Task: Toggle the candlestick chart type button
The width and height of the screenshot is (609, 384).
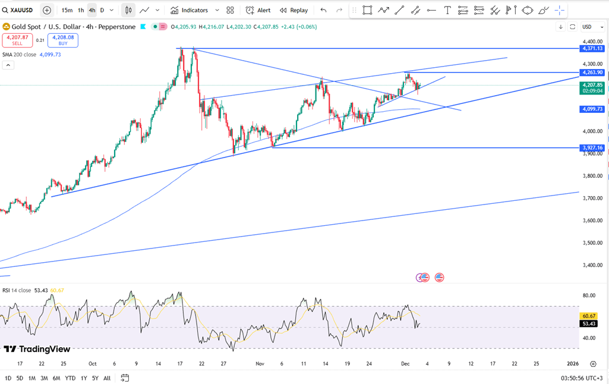Action: click(128, 10)
